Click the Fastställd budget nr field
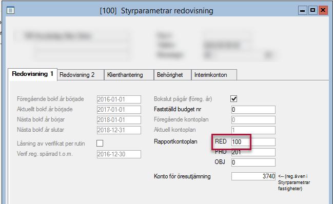333x204 pixels. [253, 110]
